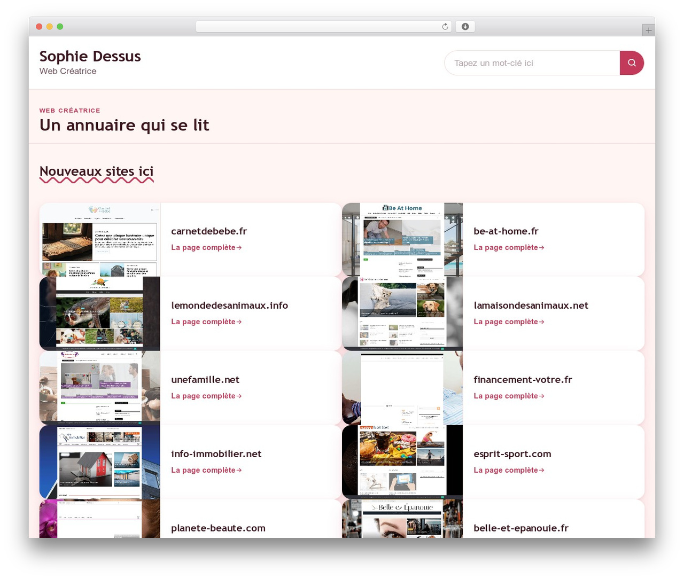The height and width of the screenshot is (579, 684).
Task: Open the carnetdebebe.fr screenshot thumbnail
Action: [100, 239]
